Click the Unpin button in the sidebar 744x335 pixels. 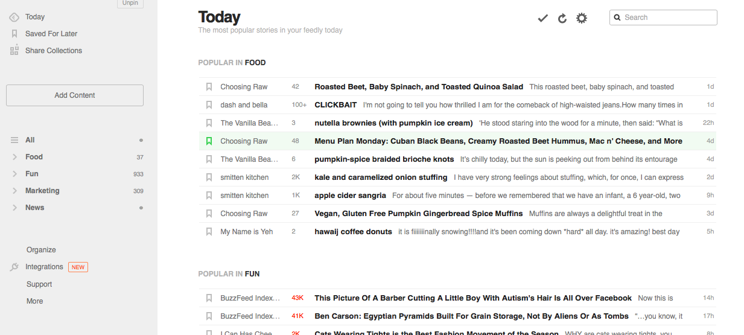130,3
